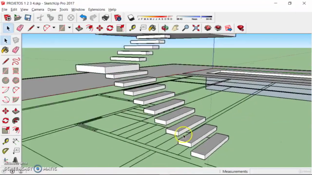Open the 3D Warehouse icon
312x175 pixels.
point(208,28)
